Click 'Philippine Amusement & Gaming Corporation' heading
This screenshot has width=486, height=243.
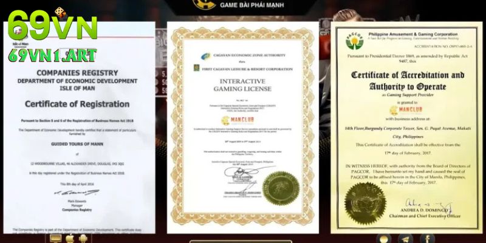413,35
